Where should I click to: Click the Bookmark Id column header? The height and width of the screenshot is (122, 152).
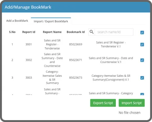tap(76, 32)
